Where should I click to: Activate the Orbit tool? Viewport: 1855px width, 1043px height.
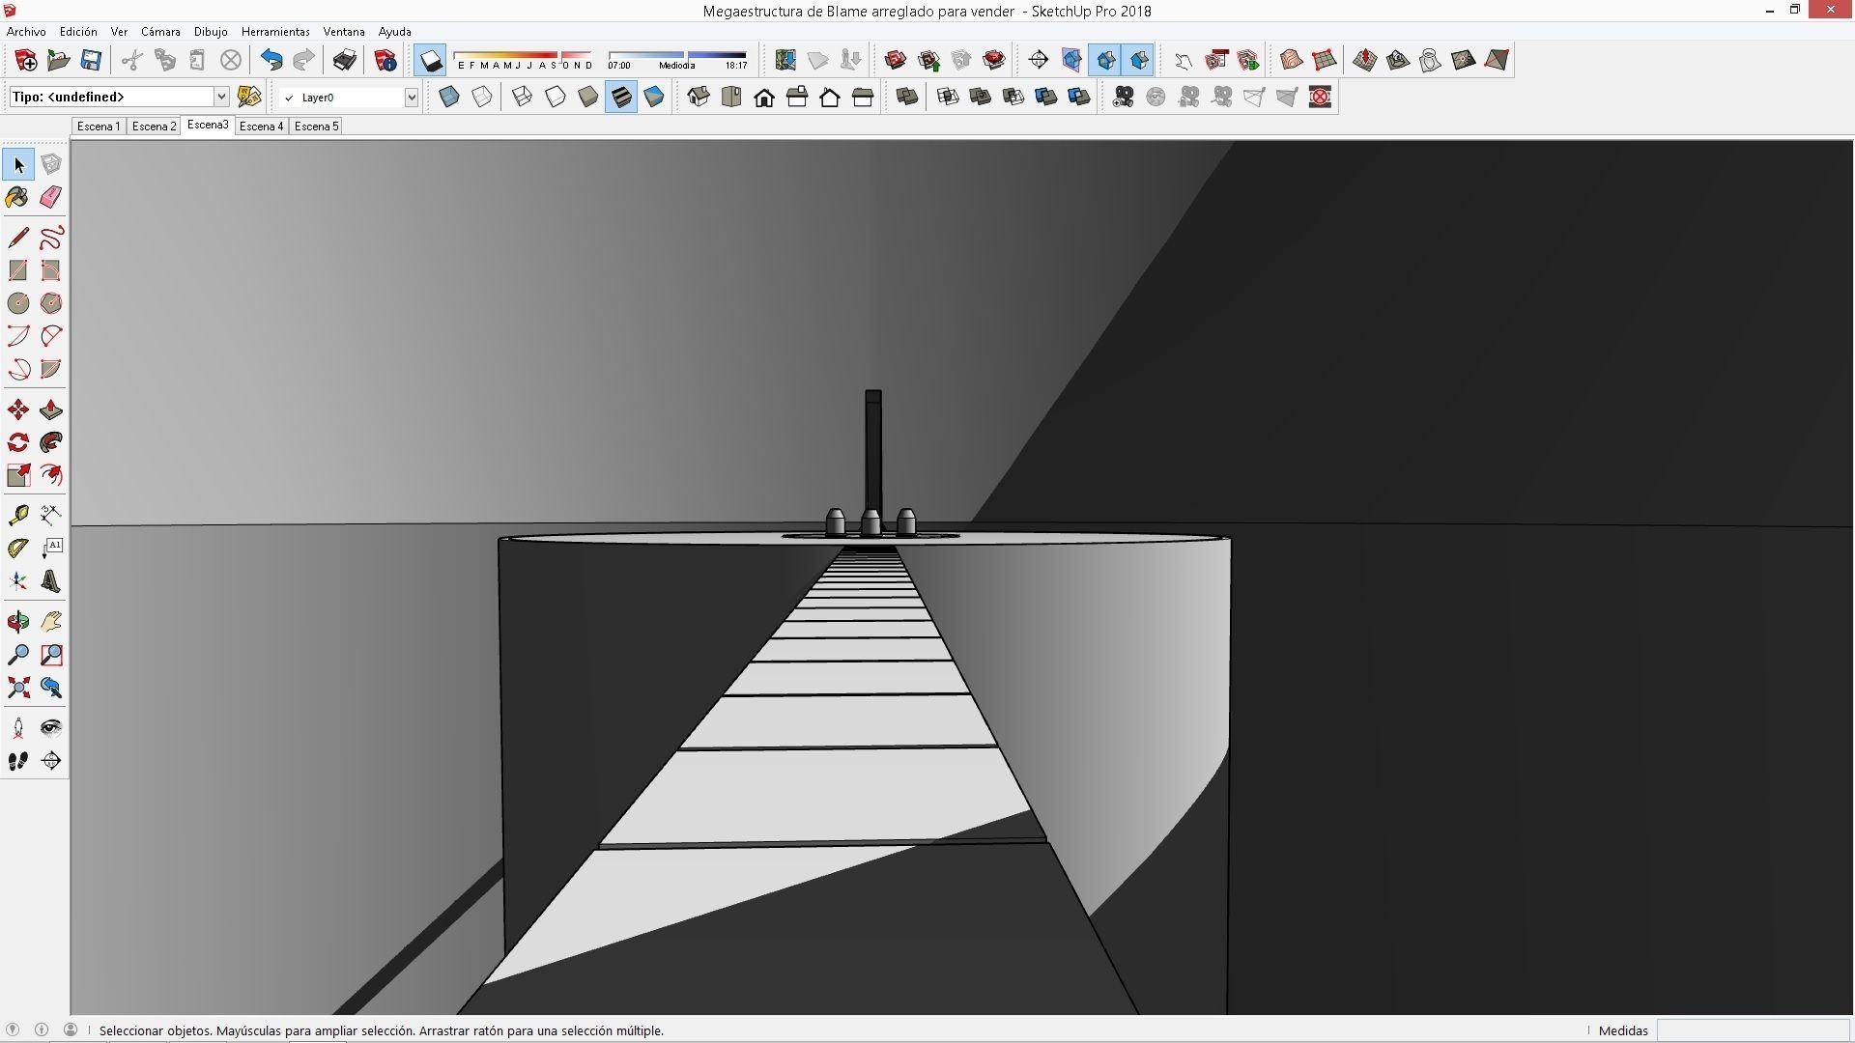click(x=18, y=622)
